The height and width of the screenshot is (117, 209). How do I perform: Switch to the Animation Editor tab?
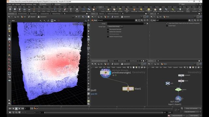pyautogui.click(x=22, y=14)
